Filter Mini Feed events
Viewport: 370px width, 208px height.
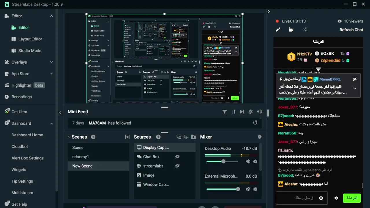click(225, 112)
